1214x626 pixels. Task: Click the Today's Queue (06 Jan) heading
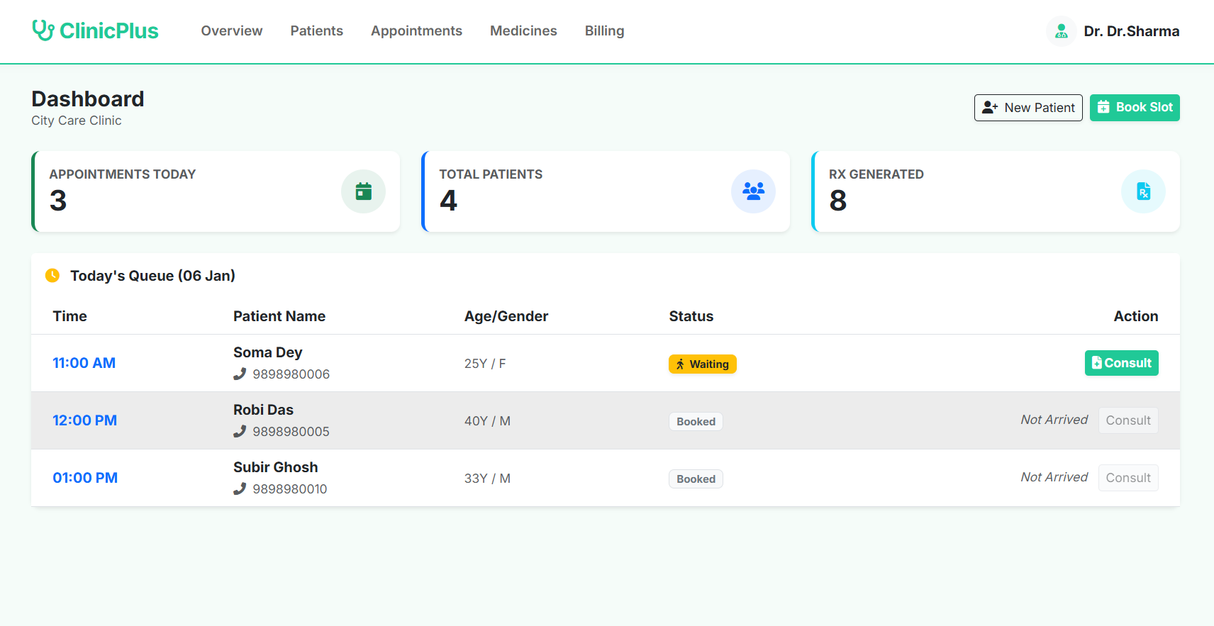click(x=152, y=276)
